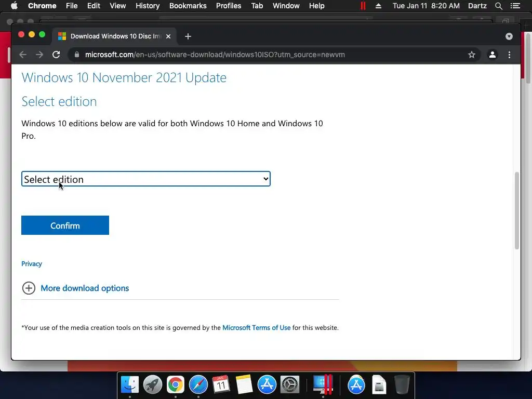Open the Microsoft Terms of Use link
Image resolution: width=532 pixels, height=399 pixels.
257,327
